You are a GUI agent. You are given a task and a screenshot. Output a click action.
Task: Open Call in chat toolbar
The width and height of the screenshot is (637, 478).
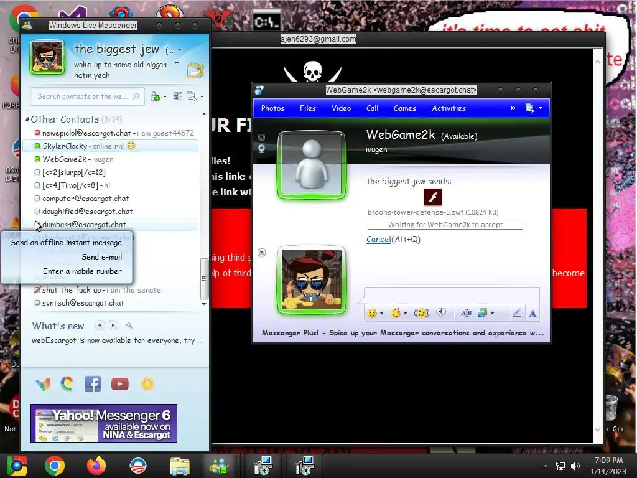tap(372, 108)
